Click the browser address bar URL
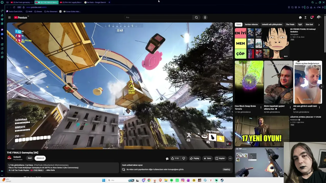Screen dimensions: 326x183 click(36, 7)
